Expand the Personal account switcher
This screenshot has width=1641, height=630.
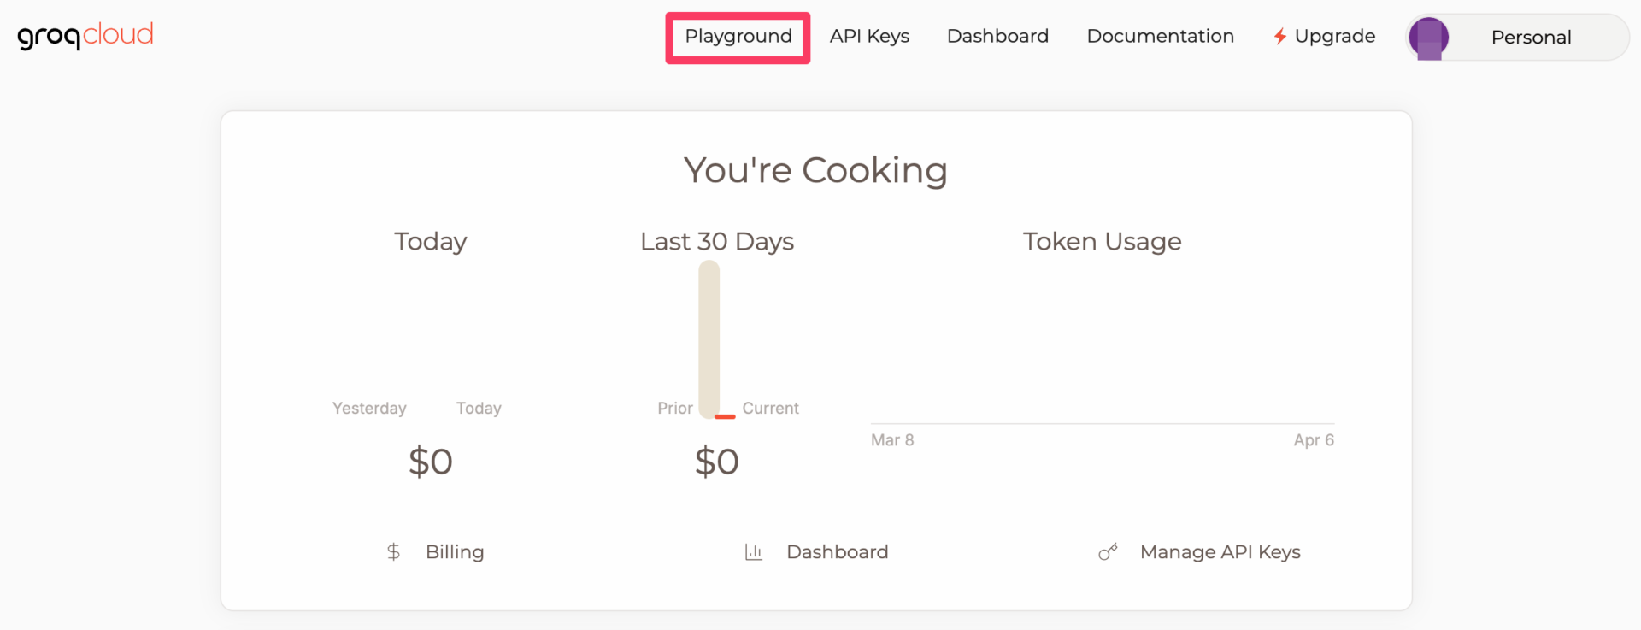1531,38
